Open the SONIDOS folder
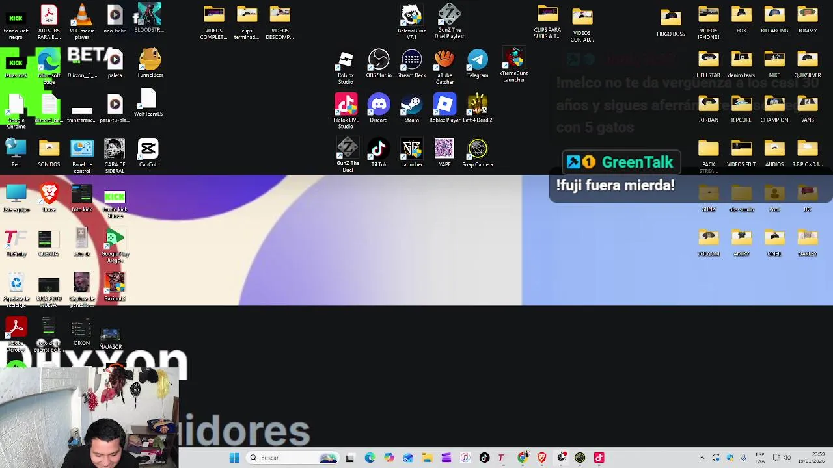 coord(49,153)
